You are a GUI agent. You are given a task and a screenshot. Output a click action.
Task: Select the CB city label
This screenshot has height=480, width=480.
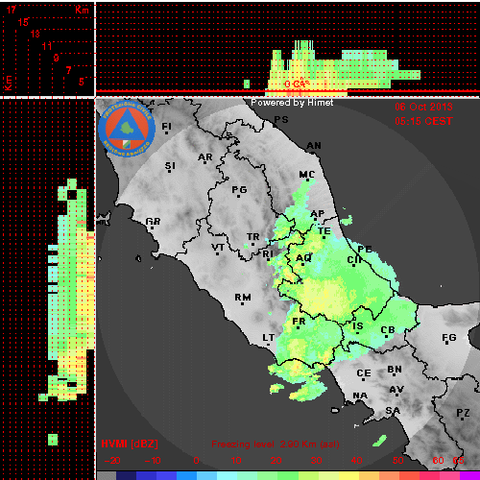pos(388,330)
